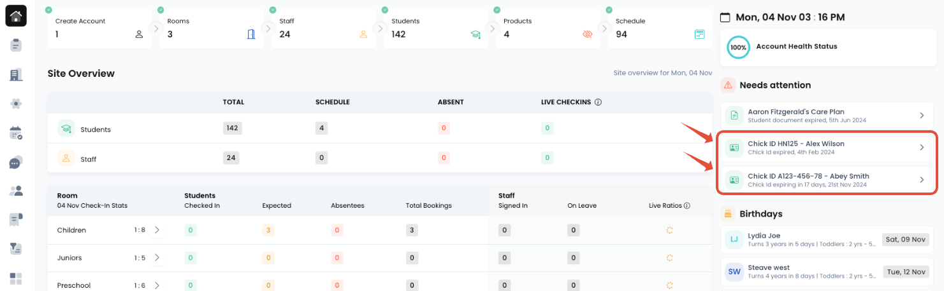Open the Rooms setup card
Viewport: 944px width, 291px height.
[x=212, y=29]
